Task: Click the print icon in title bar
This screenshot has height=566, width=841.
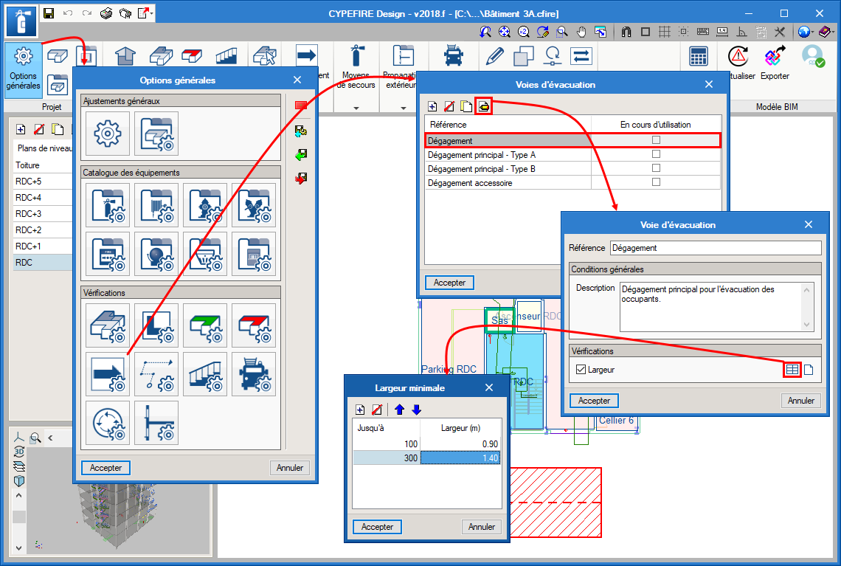Action: (106, 13)
